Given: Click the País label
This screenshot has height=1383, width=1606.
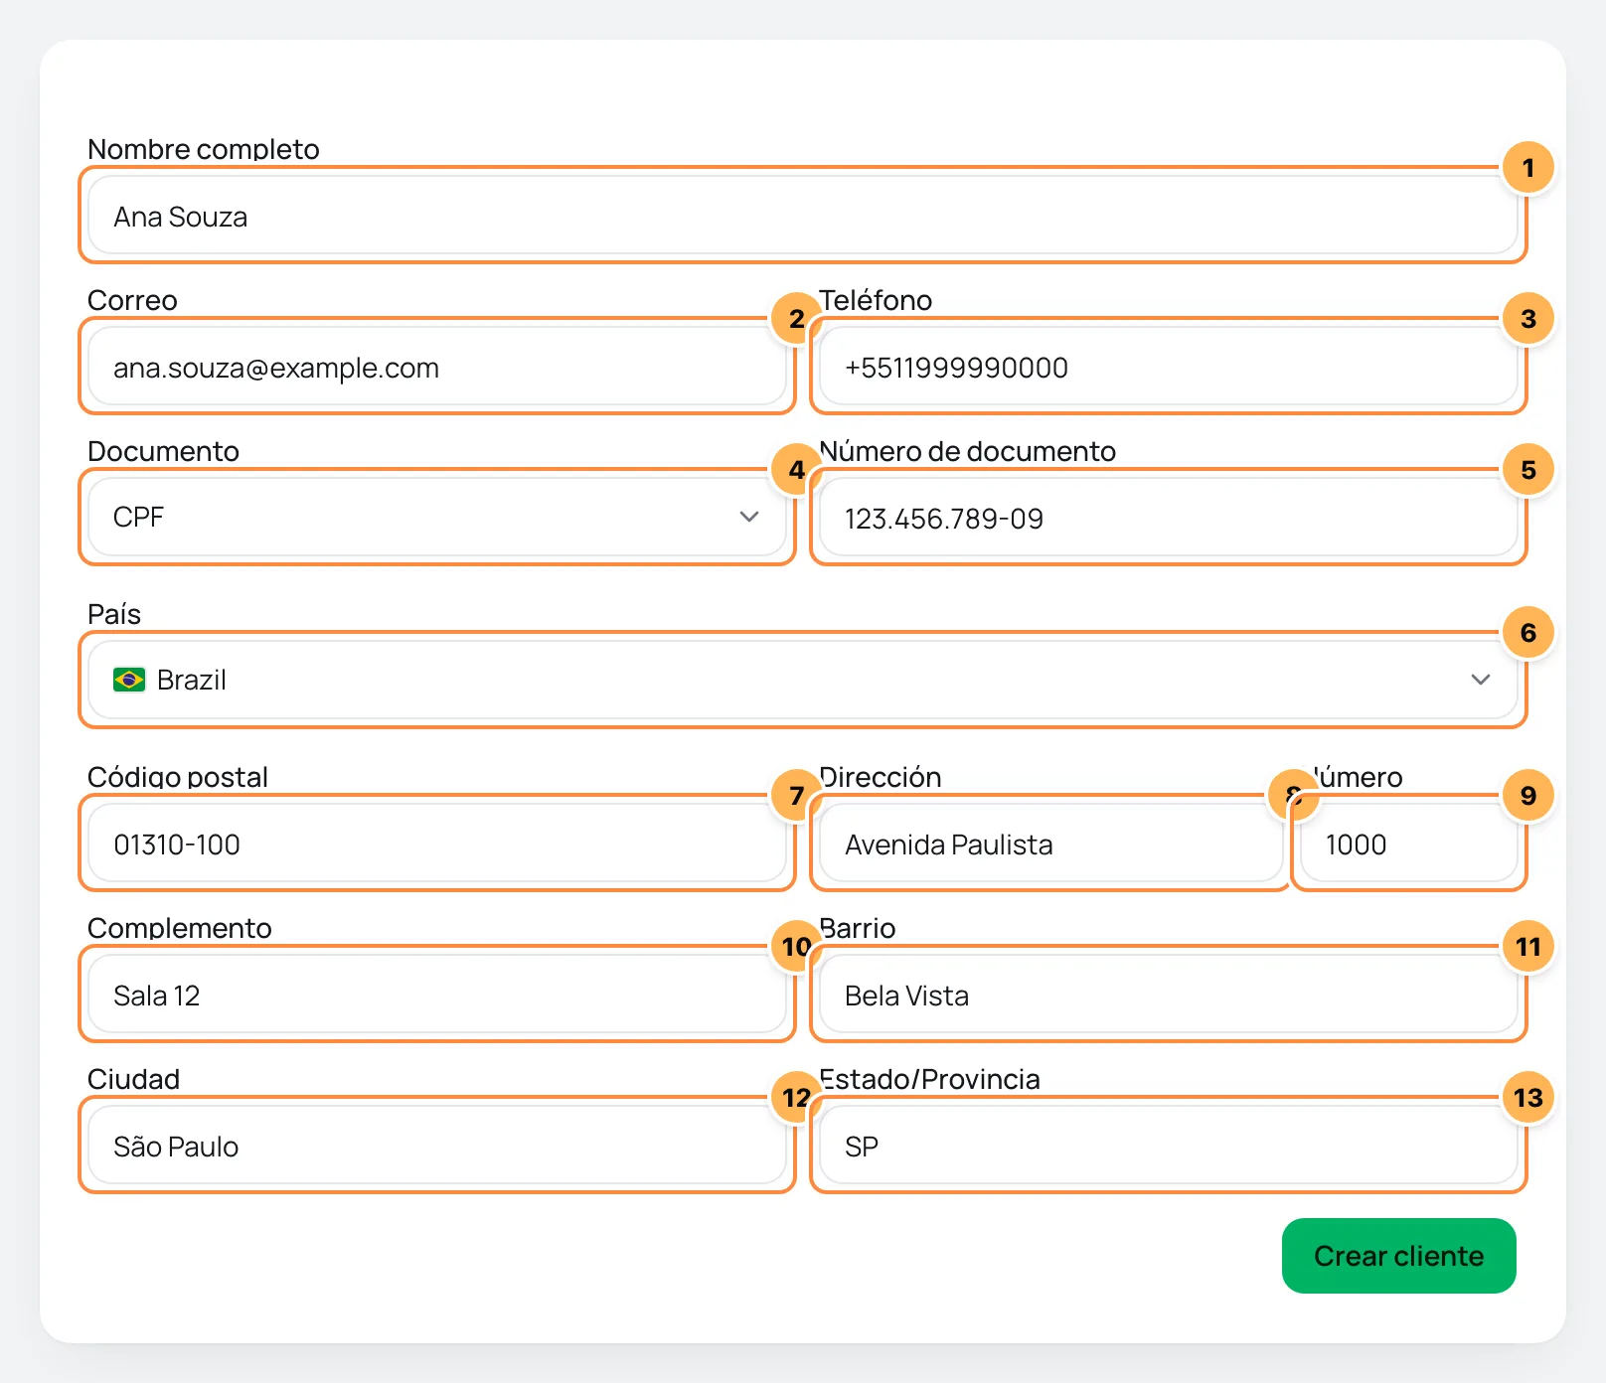Looking at the screenshot, I should (x=114, y=614).
